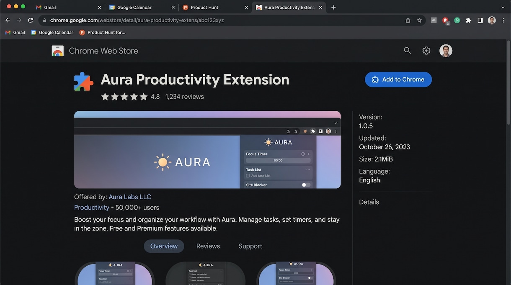511x285 pixels.
Task: Open the Aura Labs LLC link
Action: 130,197
